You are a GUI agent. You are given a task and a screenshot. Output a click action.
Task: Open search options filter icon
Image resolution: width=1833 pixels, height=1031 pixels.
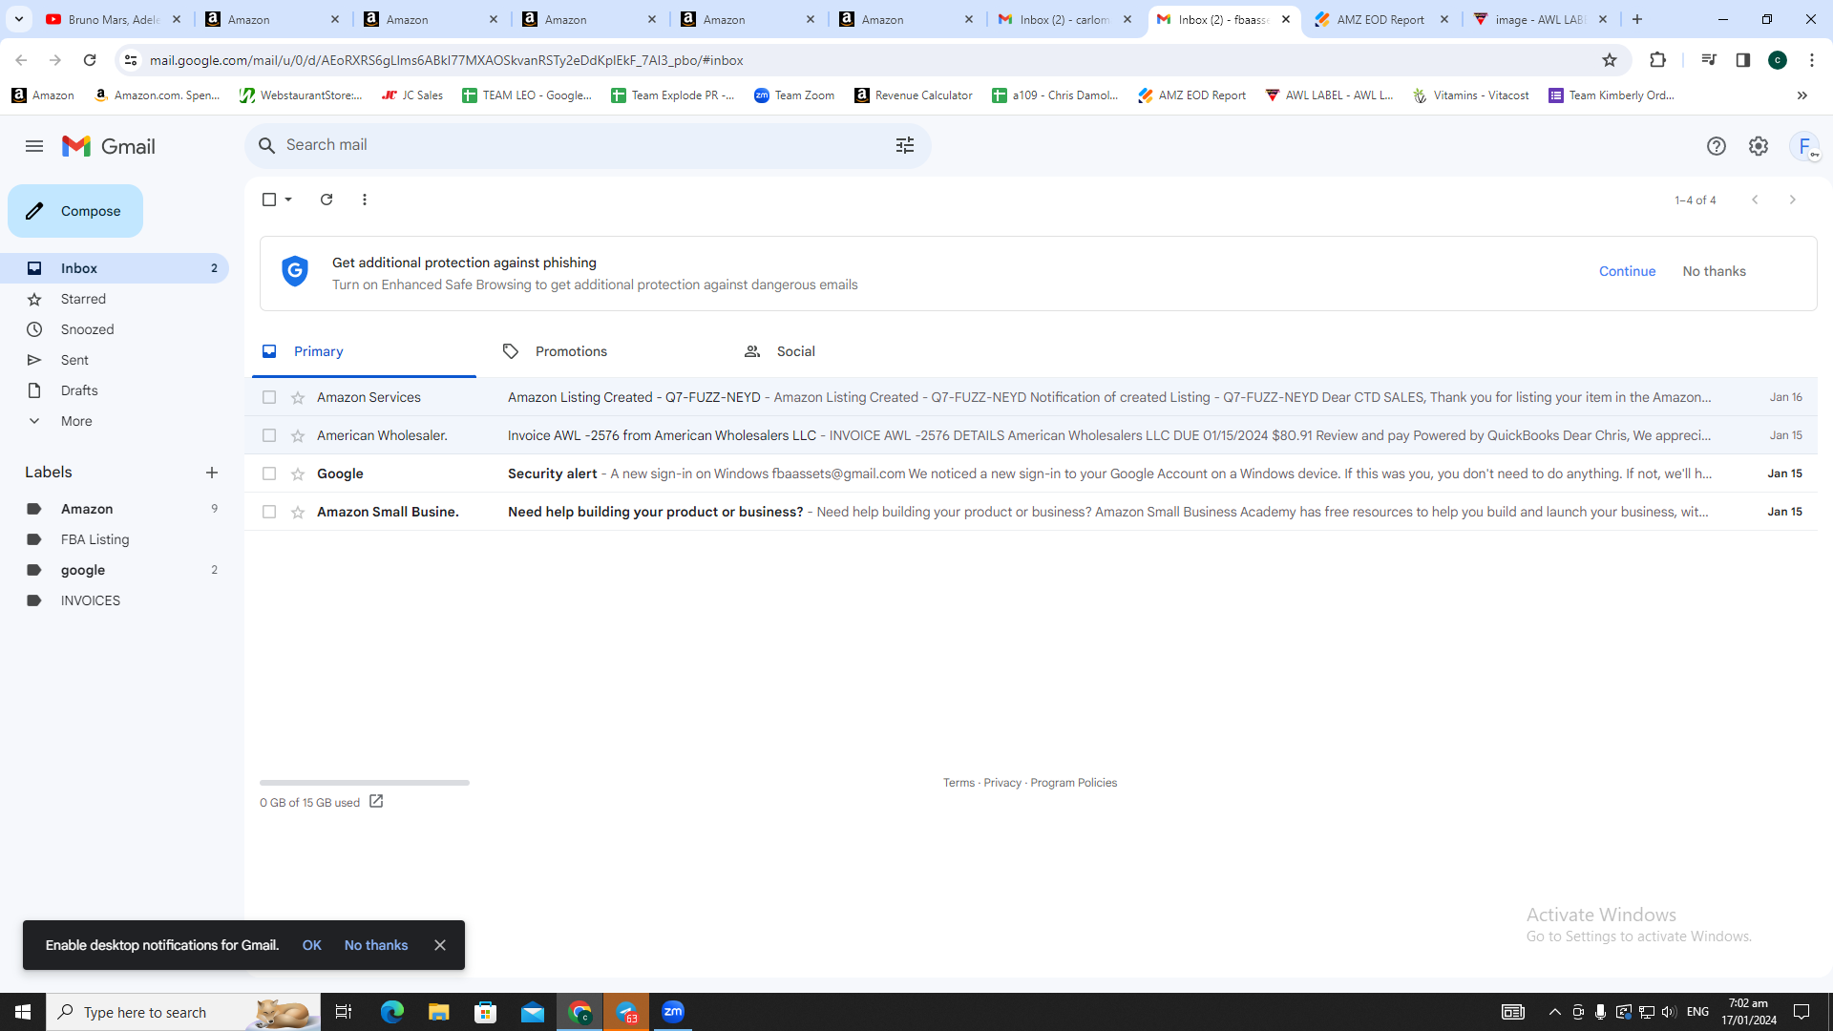pos(905,145)
